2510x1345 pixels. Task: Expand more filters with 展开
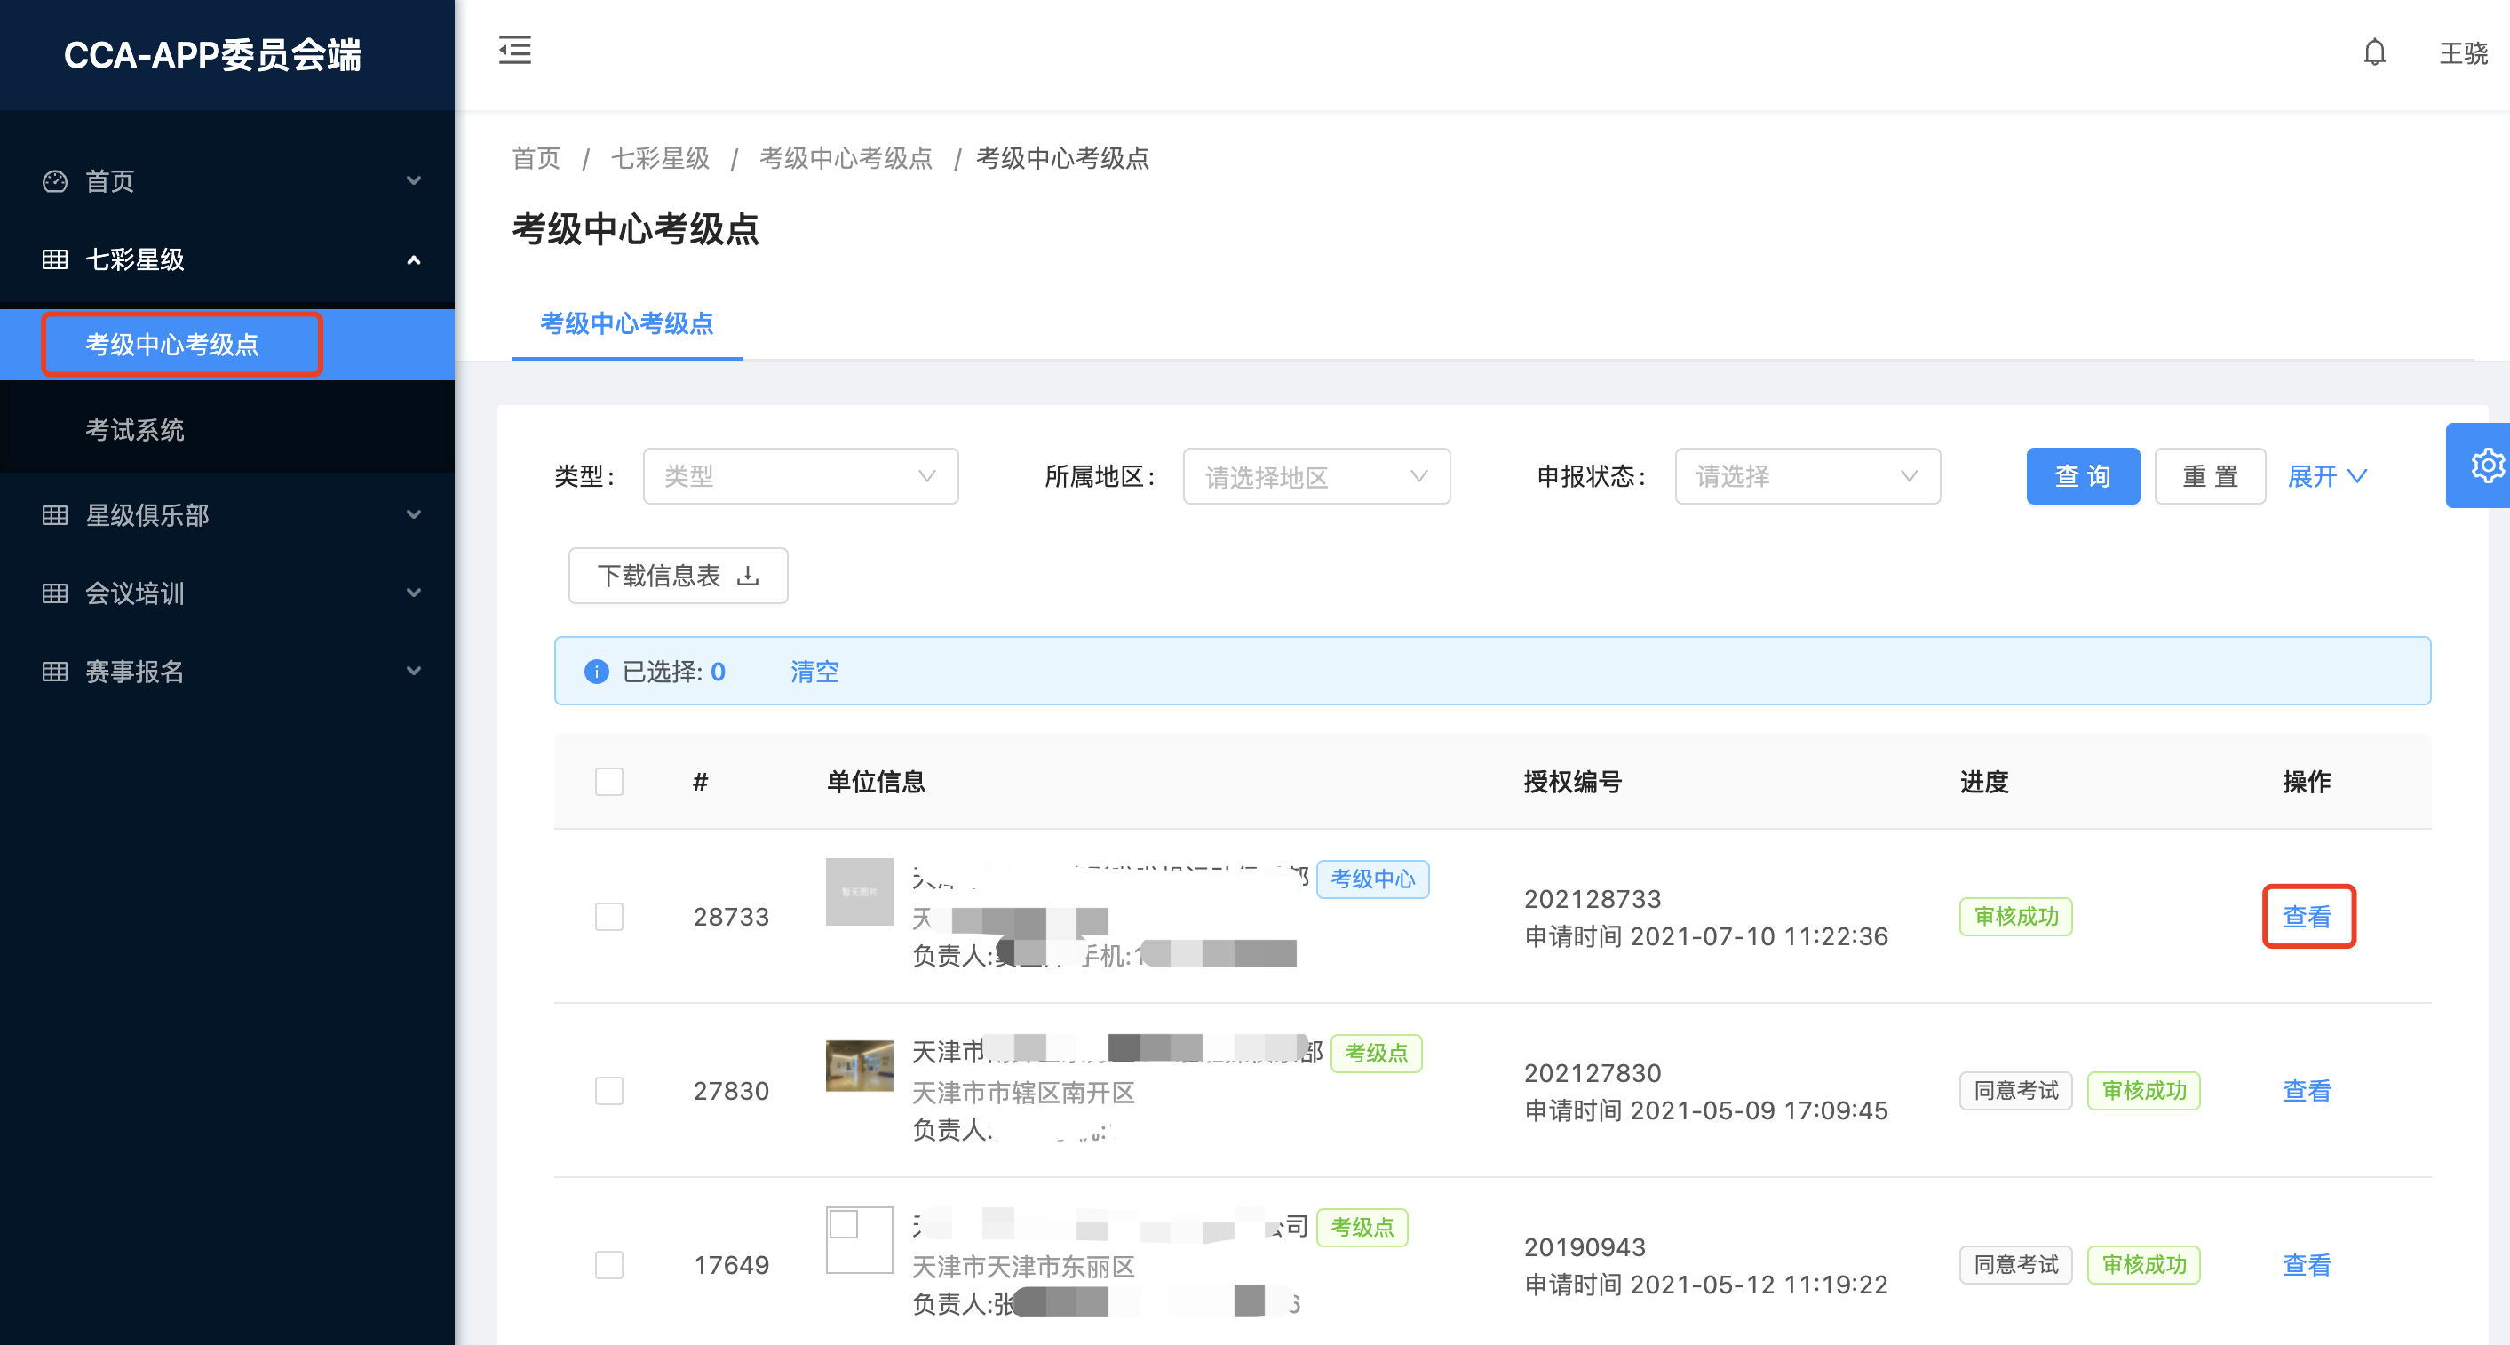2327,476
